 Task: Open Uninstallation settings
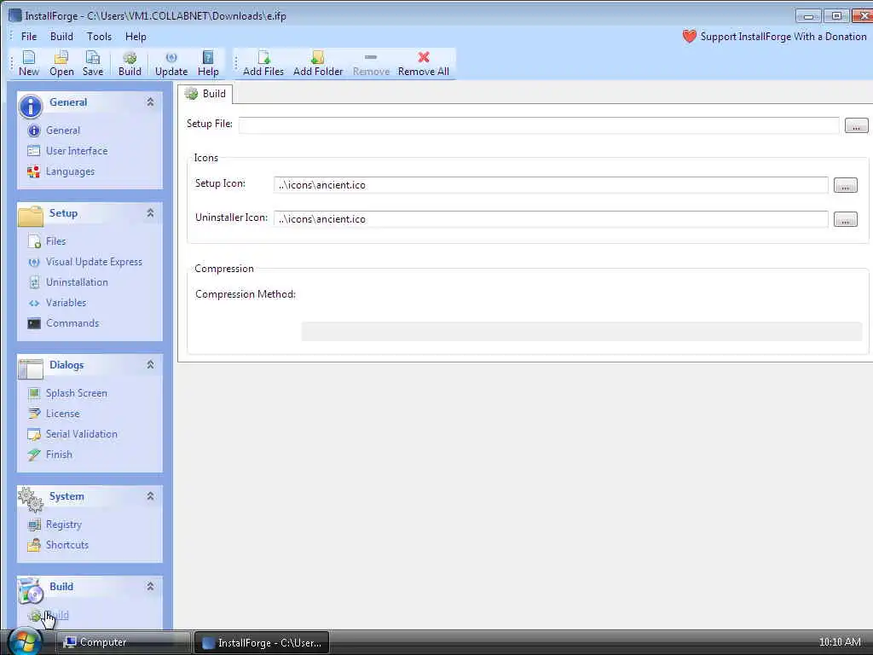[x=68, y=282]
